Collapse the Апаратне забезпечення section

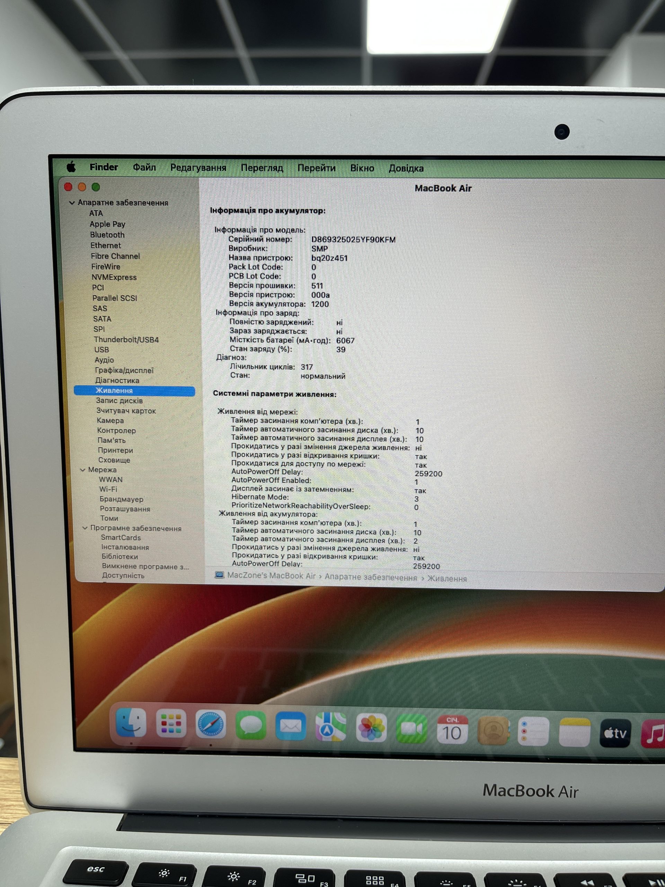[72, 203]
